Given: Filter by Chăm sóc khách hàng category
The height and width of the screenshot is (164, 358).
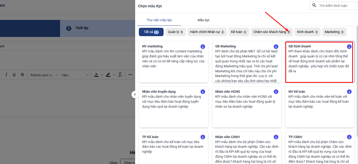Looking at the screenshot, I should tap(271, 32).
